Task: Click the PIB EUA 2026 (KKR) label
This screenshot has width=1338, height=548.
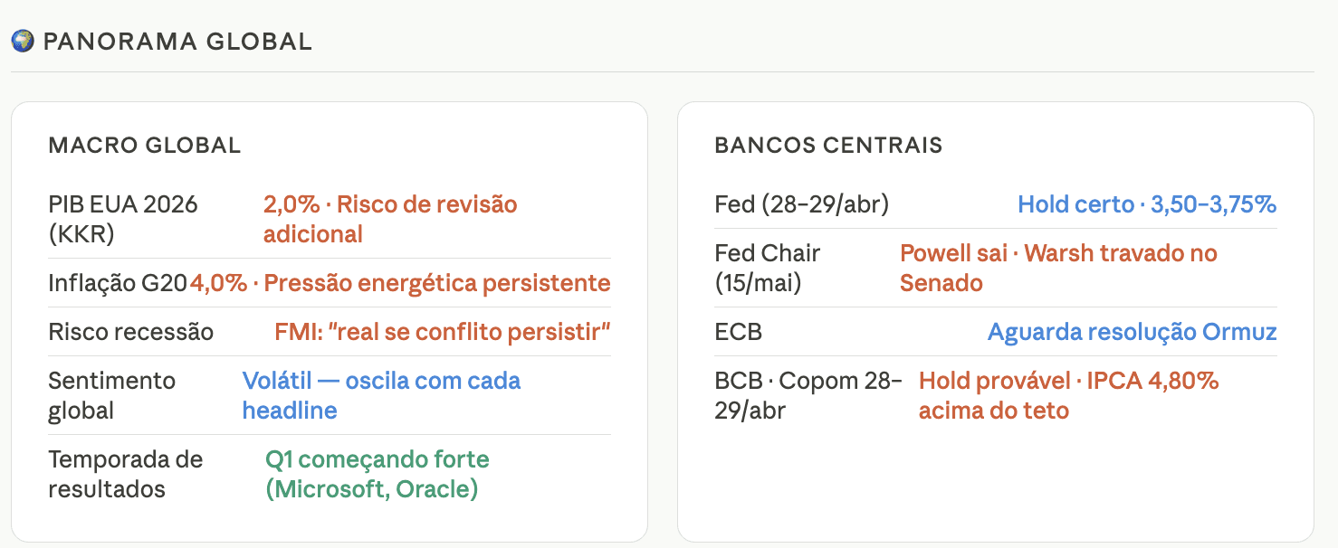Action: click(x=123, y=219)
